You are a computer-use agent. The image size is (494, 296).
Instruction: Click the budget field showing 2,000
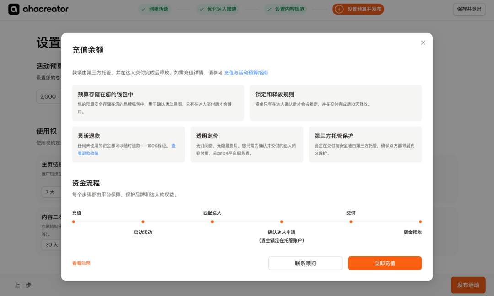click(49, 96)
